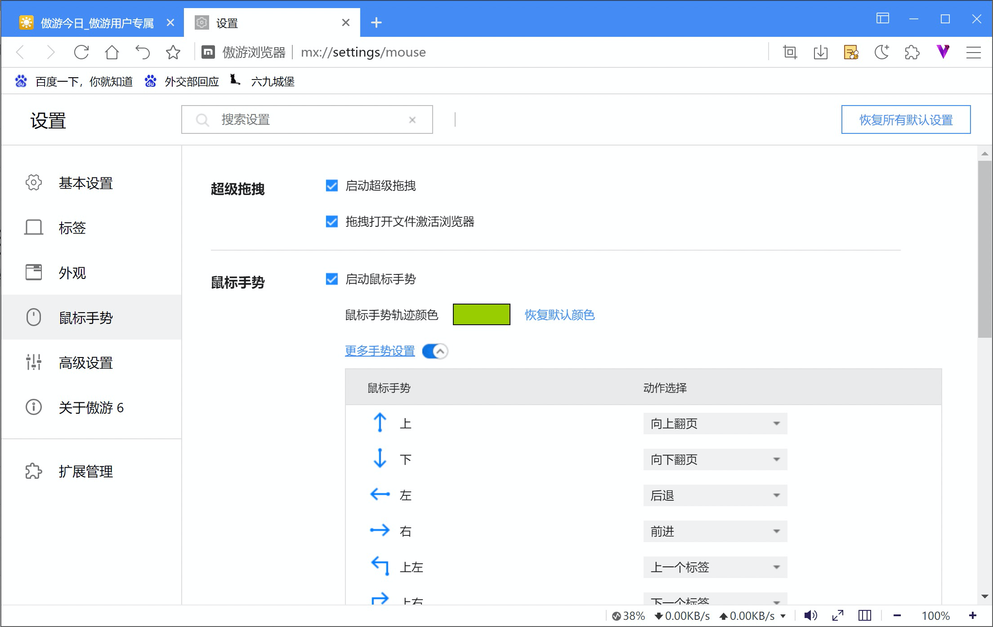Pick the green gesture trail color swatch

tap(481, 314)
